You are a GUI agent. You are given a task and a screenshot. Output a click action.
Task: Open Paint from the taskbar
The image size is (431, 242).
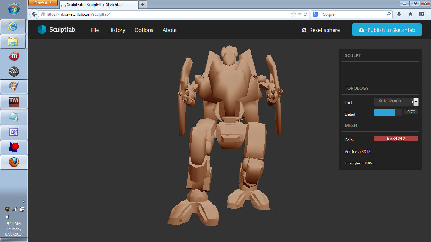click(14, 86)
